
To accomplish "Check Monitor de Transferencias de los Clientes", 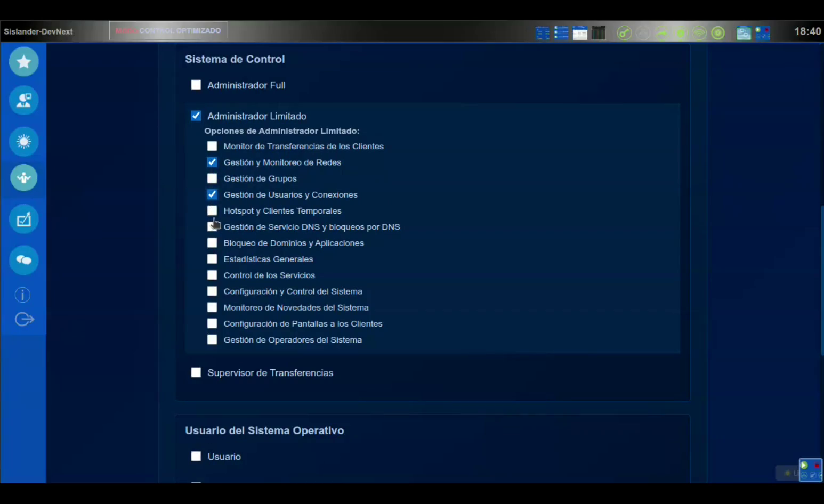I will tap(212, 146).
